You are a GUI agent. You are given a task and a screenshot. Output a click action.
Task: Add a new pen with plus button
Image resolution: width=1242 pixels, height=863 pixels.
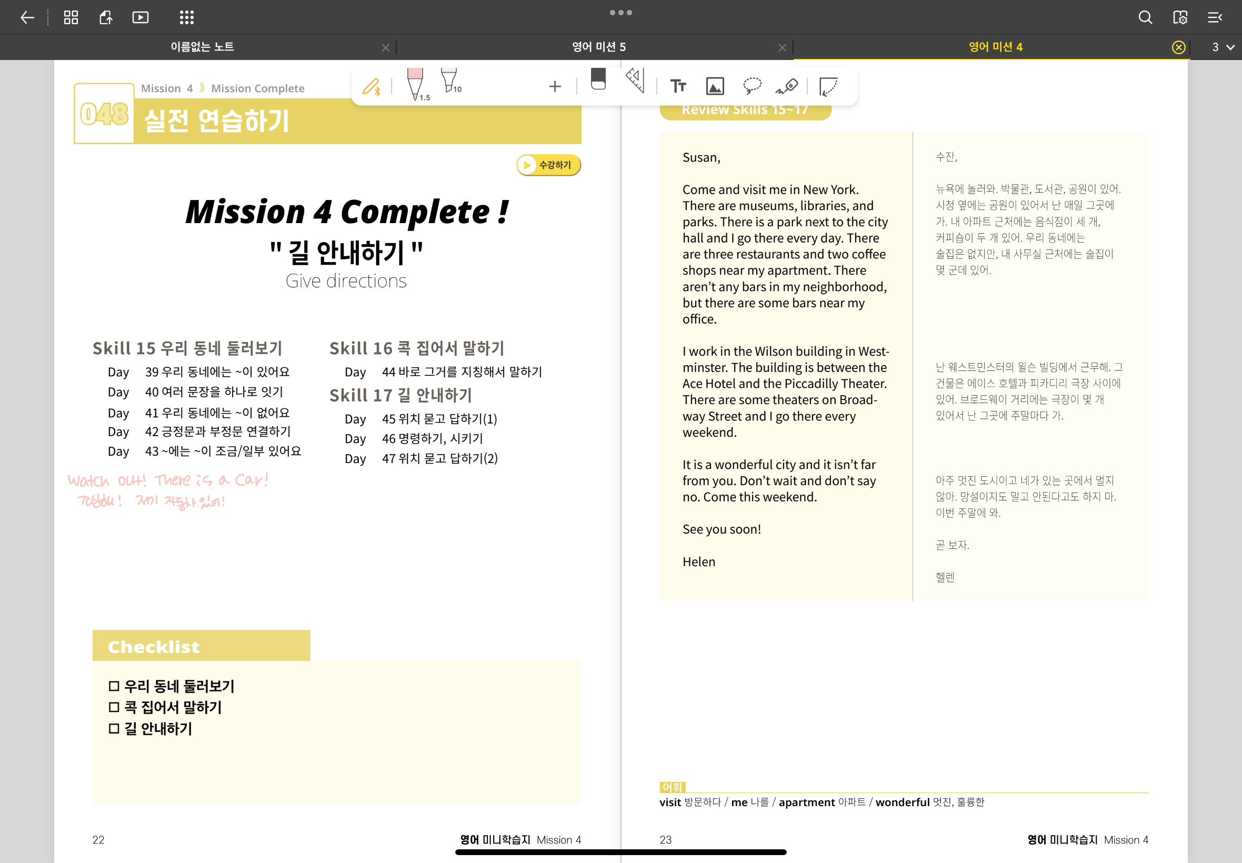point(555,86)
